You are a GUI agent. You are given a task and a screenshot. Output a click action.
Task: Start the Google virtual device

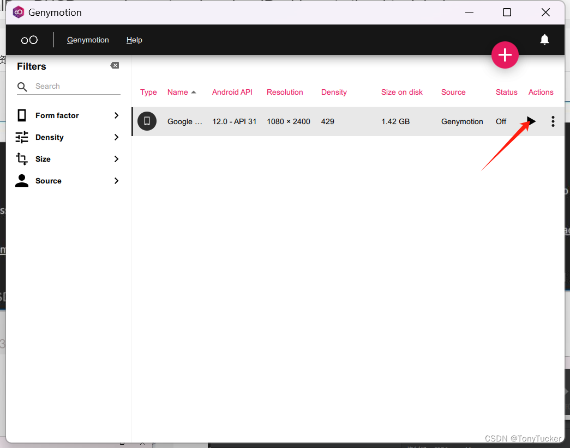coord(531,121)
